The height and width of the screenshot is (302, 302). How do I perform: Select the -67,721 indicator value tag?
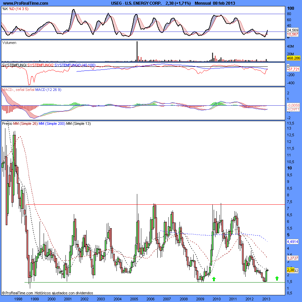293,69
